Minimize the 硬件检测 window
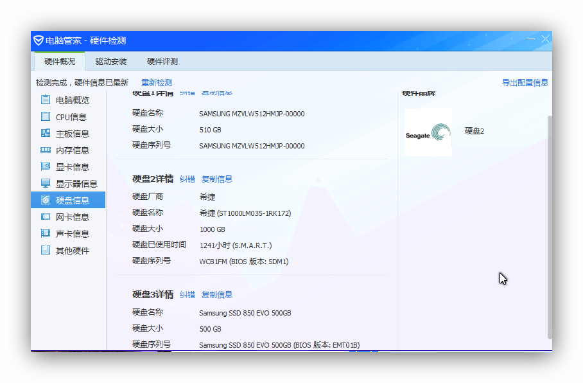Viewport: 583px width, 383px height. (x=530, y=39)
